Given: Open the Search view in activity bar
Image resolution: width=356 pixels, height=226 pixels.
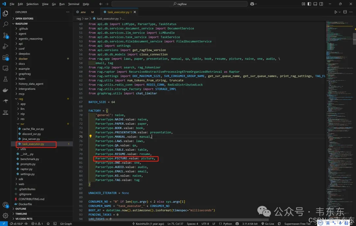Looking at the screenshot, I should [x=6, y=24].
